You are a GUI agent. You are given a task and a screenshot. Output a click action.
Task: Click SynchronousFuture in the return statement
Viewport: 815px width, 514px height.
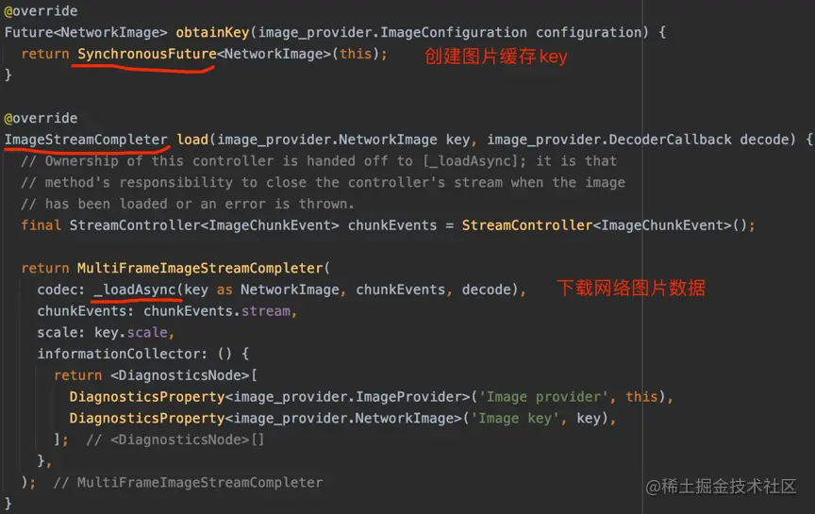tap(147, 54)
